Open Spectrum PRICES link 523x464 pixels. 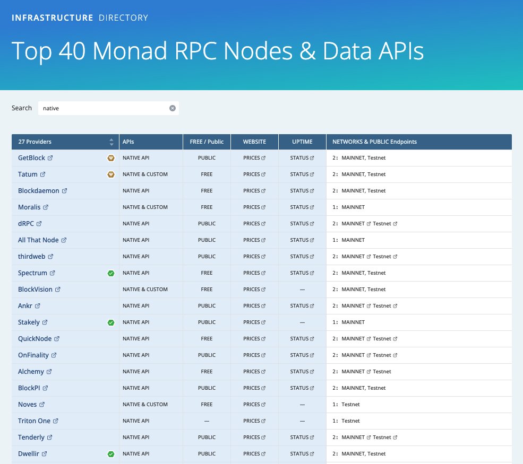coord(254,273)
